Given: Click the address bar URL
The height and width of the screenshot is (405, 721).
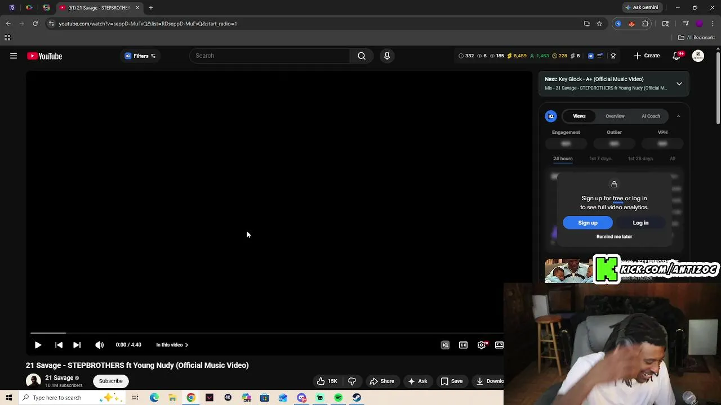Looking at the screenshot, I should [x=148, y=24].
